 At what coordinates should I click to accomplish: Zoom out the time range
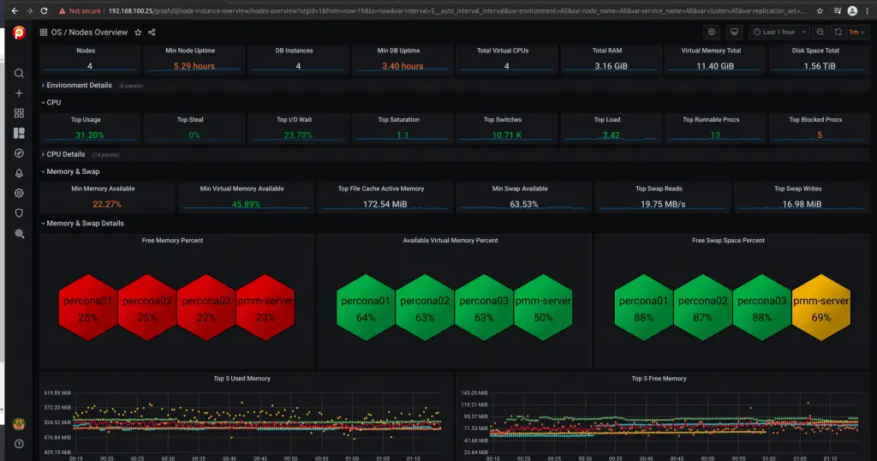(820, 32)
